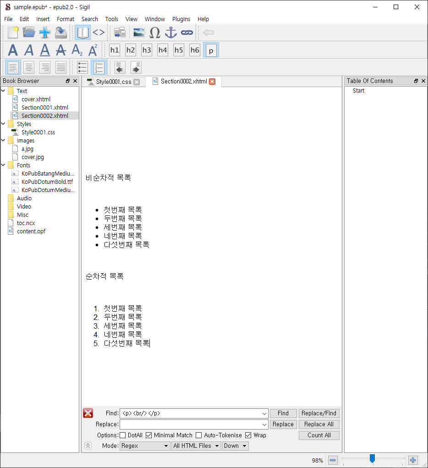Click the back arrow icon
Image resolution: width=428 pixels, height=468 pixels.
(208, 33)
